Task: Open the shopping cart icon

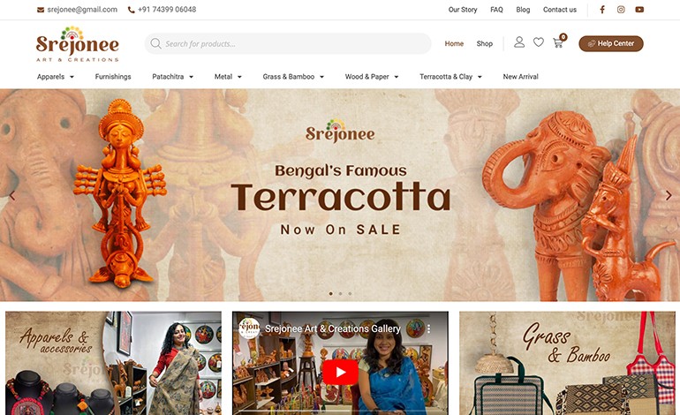Action: 558,42
